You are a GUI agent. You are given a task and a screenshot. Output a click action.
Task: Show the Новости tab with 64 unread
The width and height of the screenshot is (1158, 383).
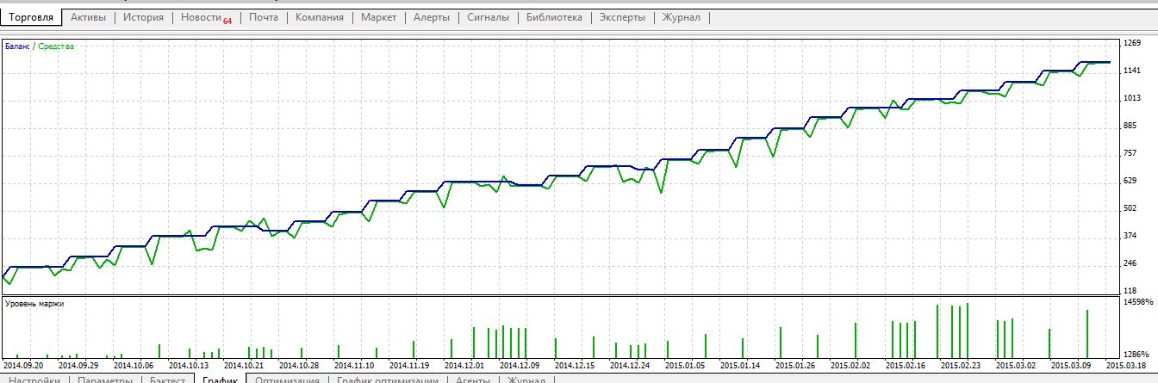point(206,17)
